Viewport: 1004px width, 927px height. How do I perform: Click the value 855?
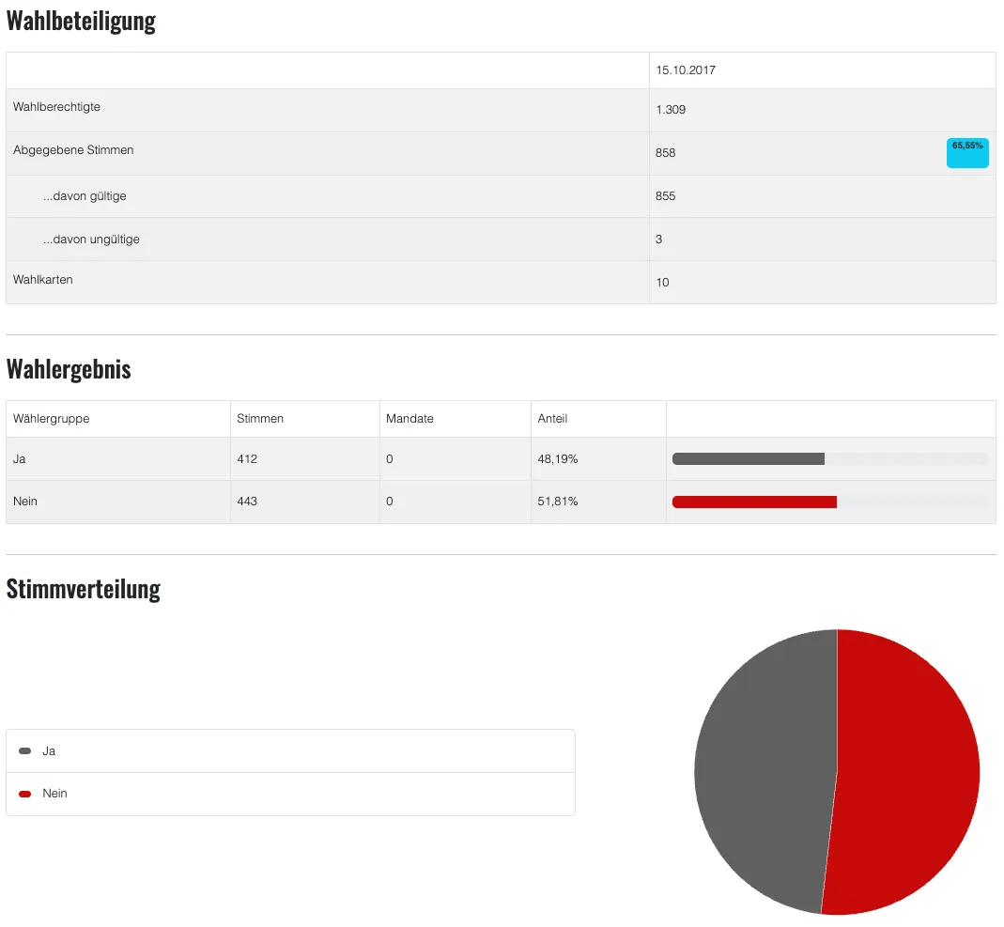[x=665, y=196]
